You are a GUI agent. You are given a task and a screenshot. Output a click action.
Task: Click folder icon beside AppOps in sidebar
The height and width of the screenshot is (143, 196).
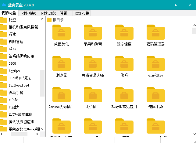[4, 71]
